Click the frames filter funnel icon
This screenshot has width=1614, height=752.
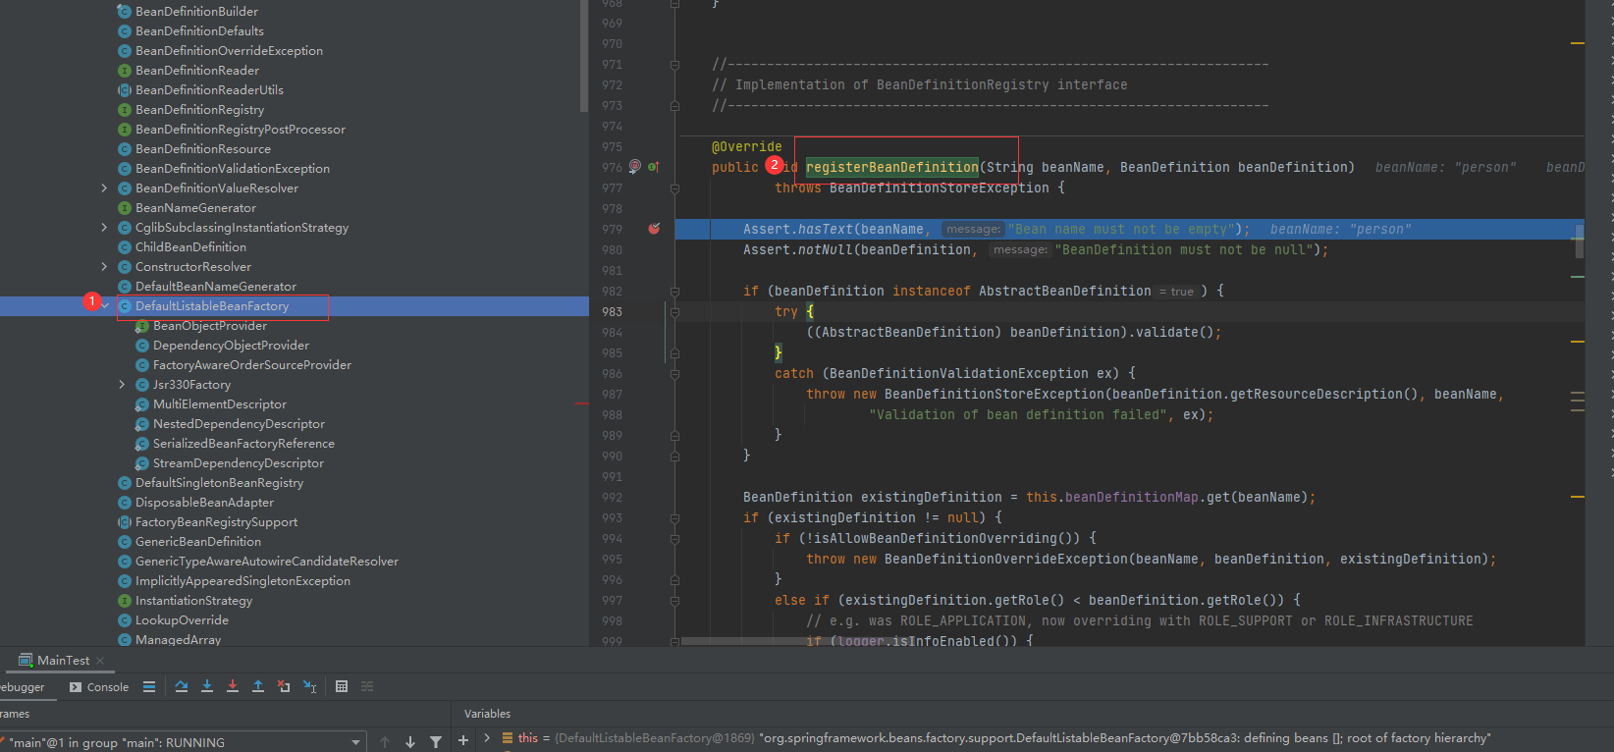(x=436, y=742)
